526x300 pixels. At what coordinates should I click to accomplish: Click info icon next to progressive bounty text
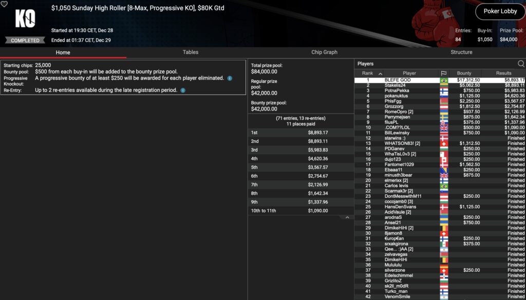click(x=230, y=78)
